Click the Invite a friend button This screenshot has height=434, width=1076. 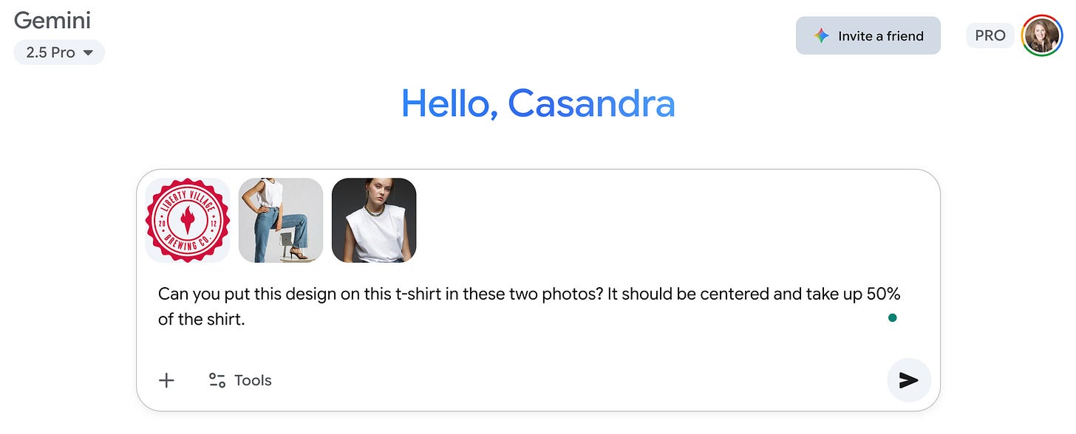(x=868, y=35)
